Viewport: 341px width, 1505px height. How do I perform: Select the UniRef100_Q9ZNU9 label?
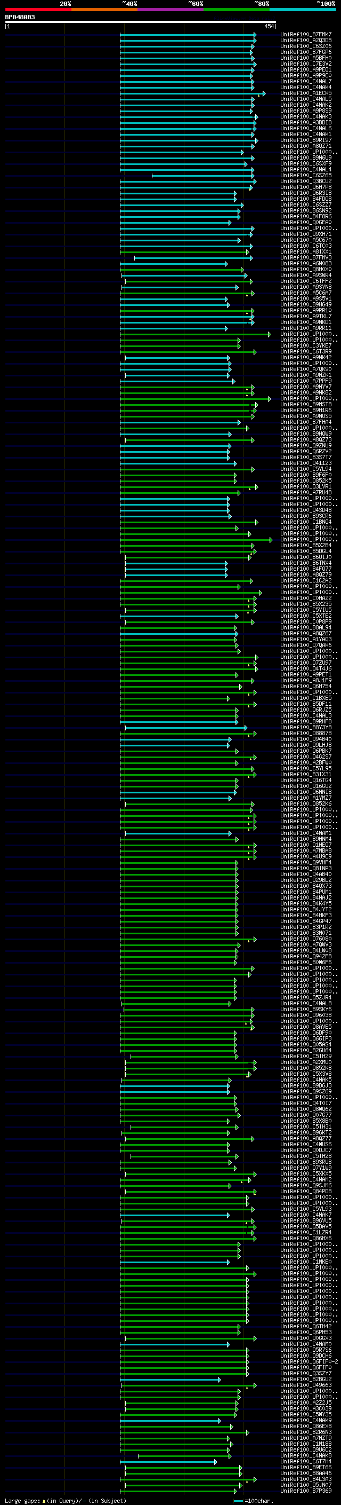306,445
